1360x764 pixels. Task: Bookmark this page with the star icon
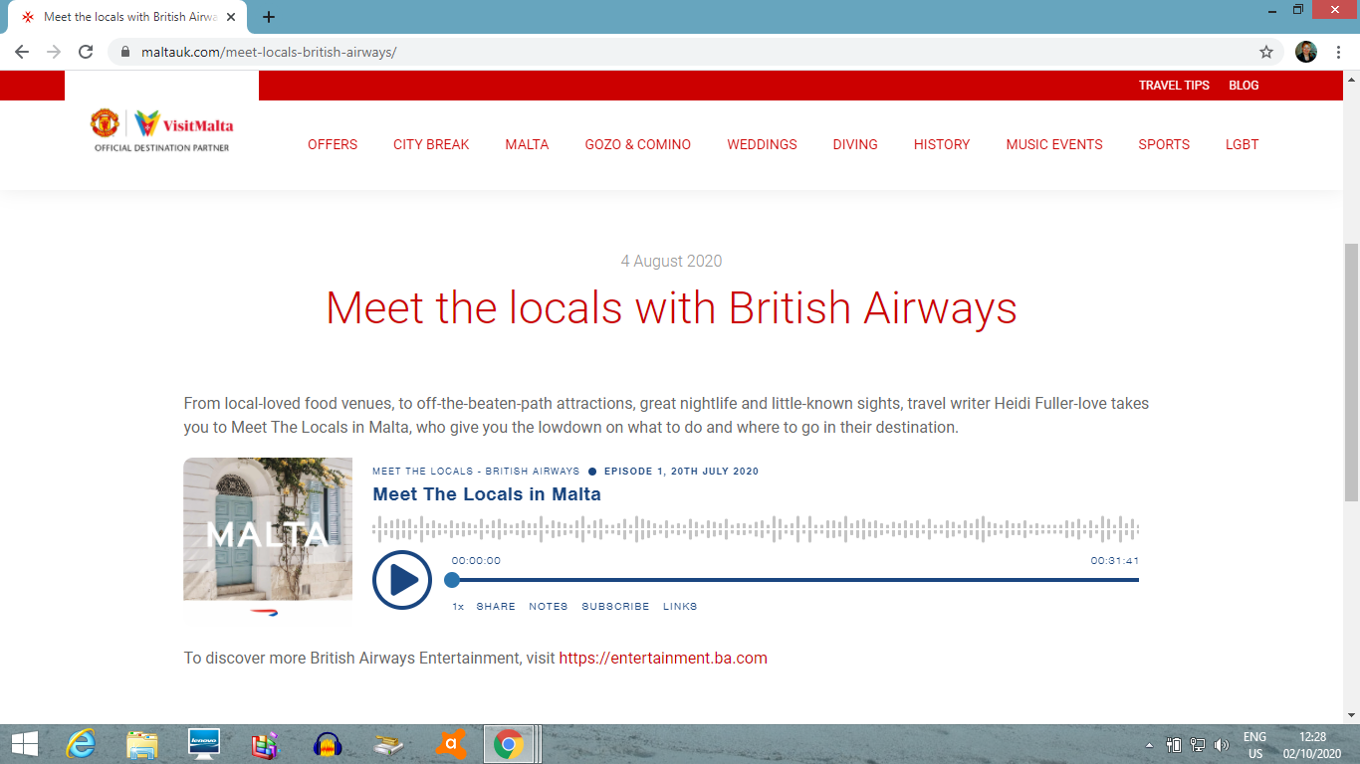pos(1266,52)
